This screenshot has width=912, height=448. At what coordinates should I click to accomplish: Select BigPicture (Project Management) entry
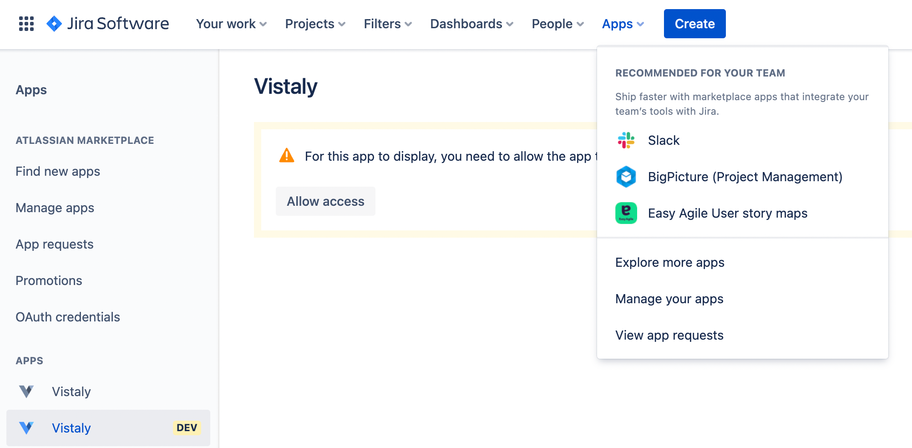pos(743,177)
